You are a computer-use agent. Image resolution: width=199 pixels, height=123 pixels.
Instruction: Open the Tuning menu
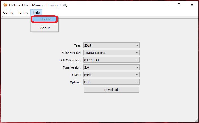click(23, 12)
